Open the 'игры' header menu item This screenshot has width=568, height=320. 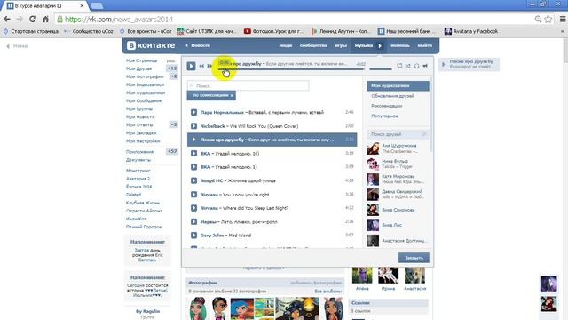coord(341,45)
